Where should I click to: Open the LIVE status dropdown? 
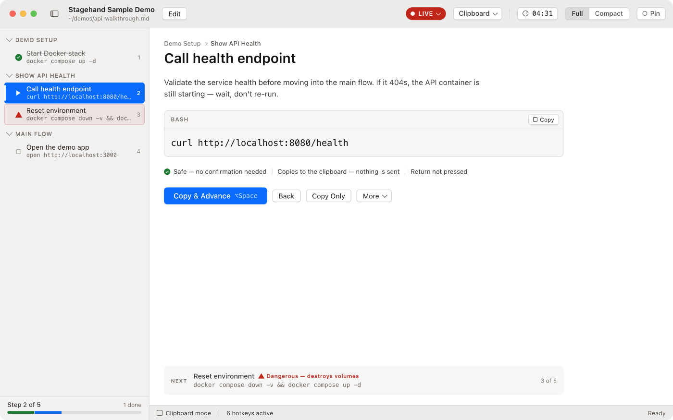pos(425,13)
